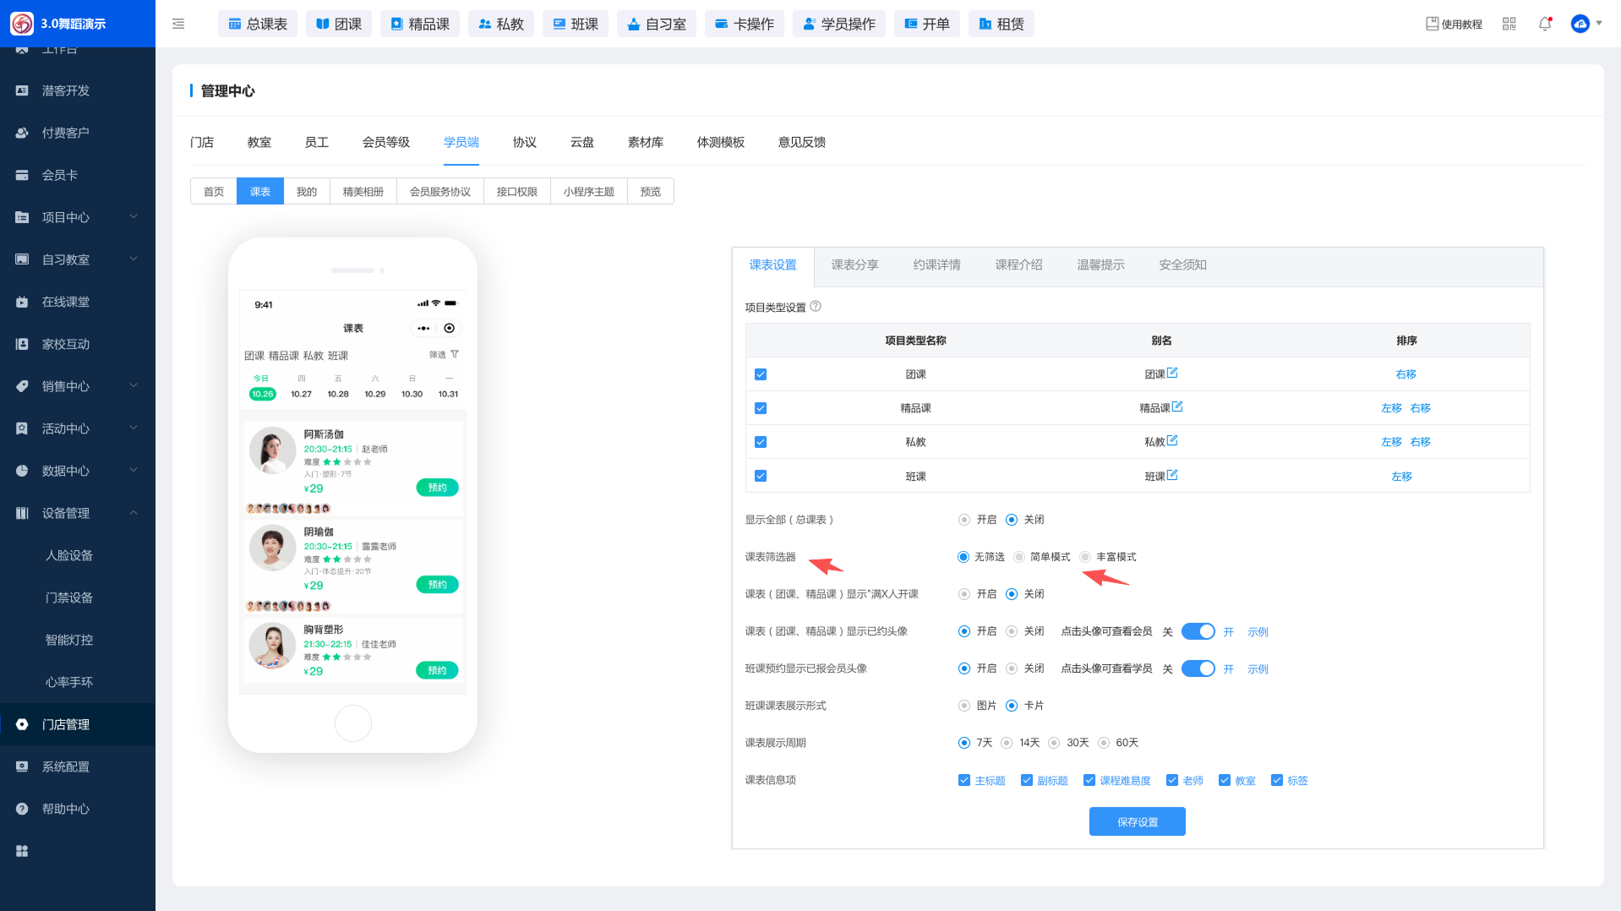Click edit icon beside 私教 alias

click(x=1172, y=440)
